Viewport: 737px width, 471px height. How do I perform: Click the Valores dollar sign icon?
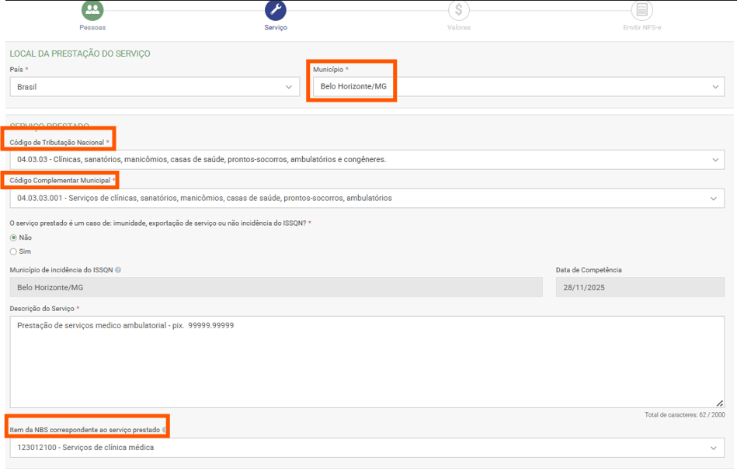459,10
